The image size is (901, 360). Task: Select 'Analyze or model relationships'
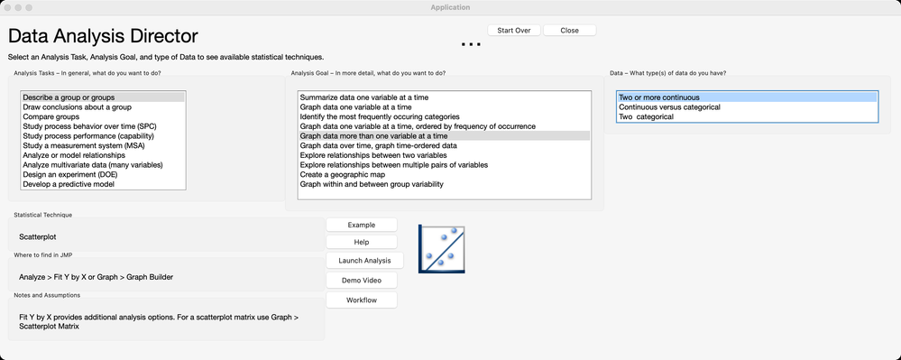(104, 155)
